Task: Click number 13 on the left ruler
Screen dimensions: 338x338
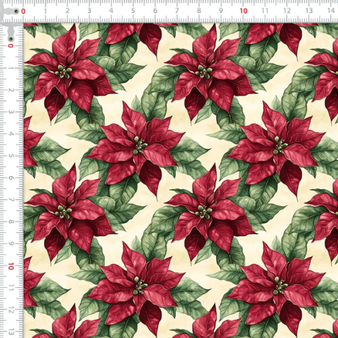Action: point(11,332)
